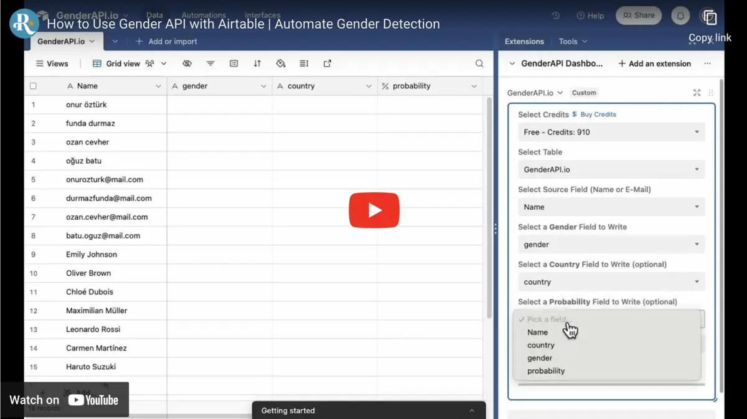Image resolution: width=747 pixels, height=419 pixels.
Task: Switch to the Extensions tab
Action: tap(524, 41)
